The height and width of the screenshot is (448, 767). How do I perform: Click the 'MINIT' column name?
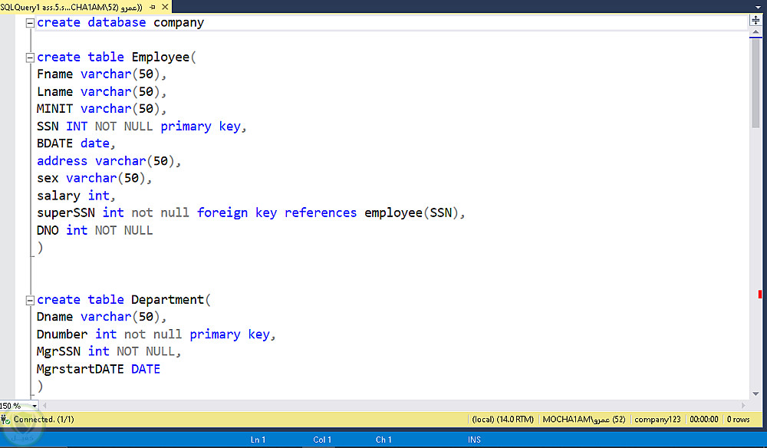54,109
